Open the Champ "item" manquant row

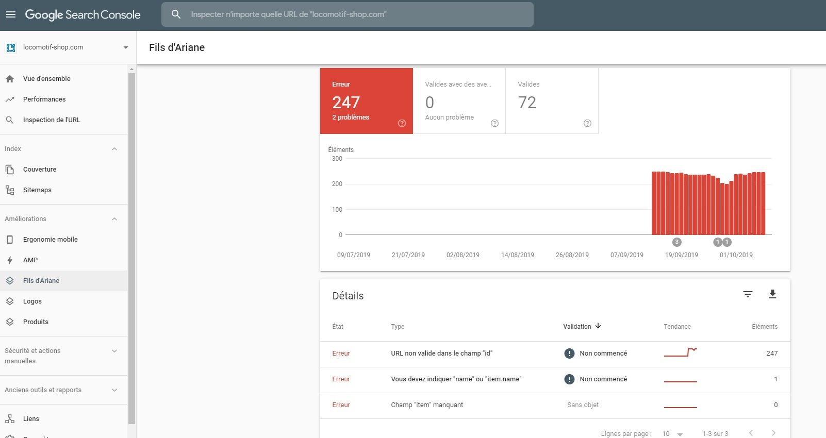point(555,406)
